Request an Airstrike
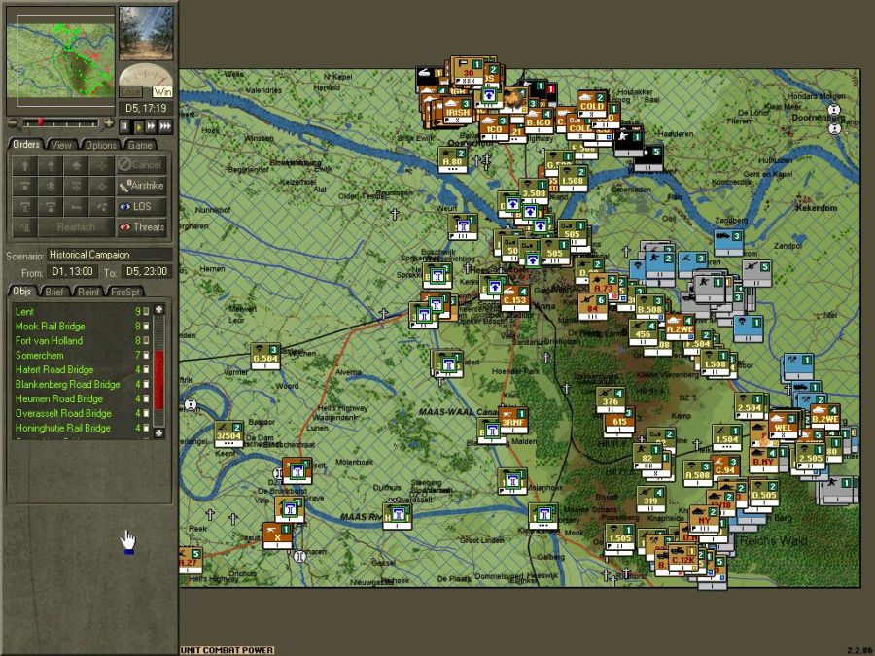The width and height of the screenshot is (875, 656). [141, 186]
